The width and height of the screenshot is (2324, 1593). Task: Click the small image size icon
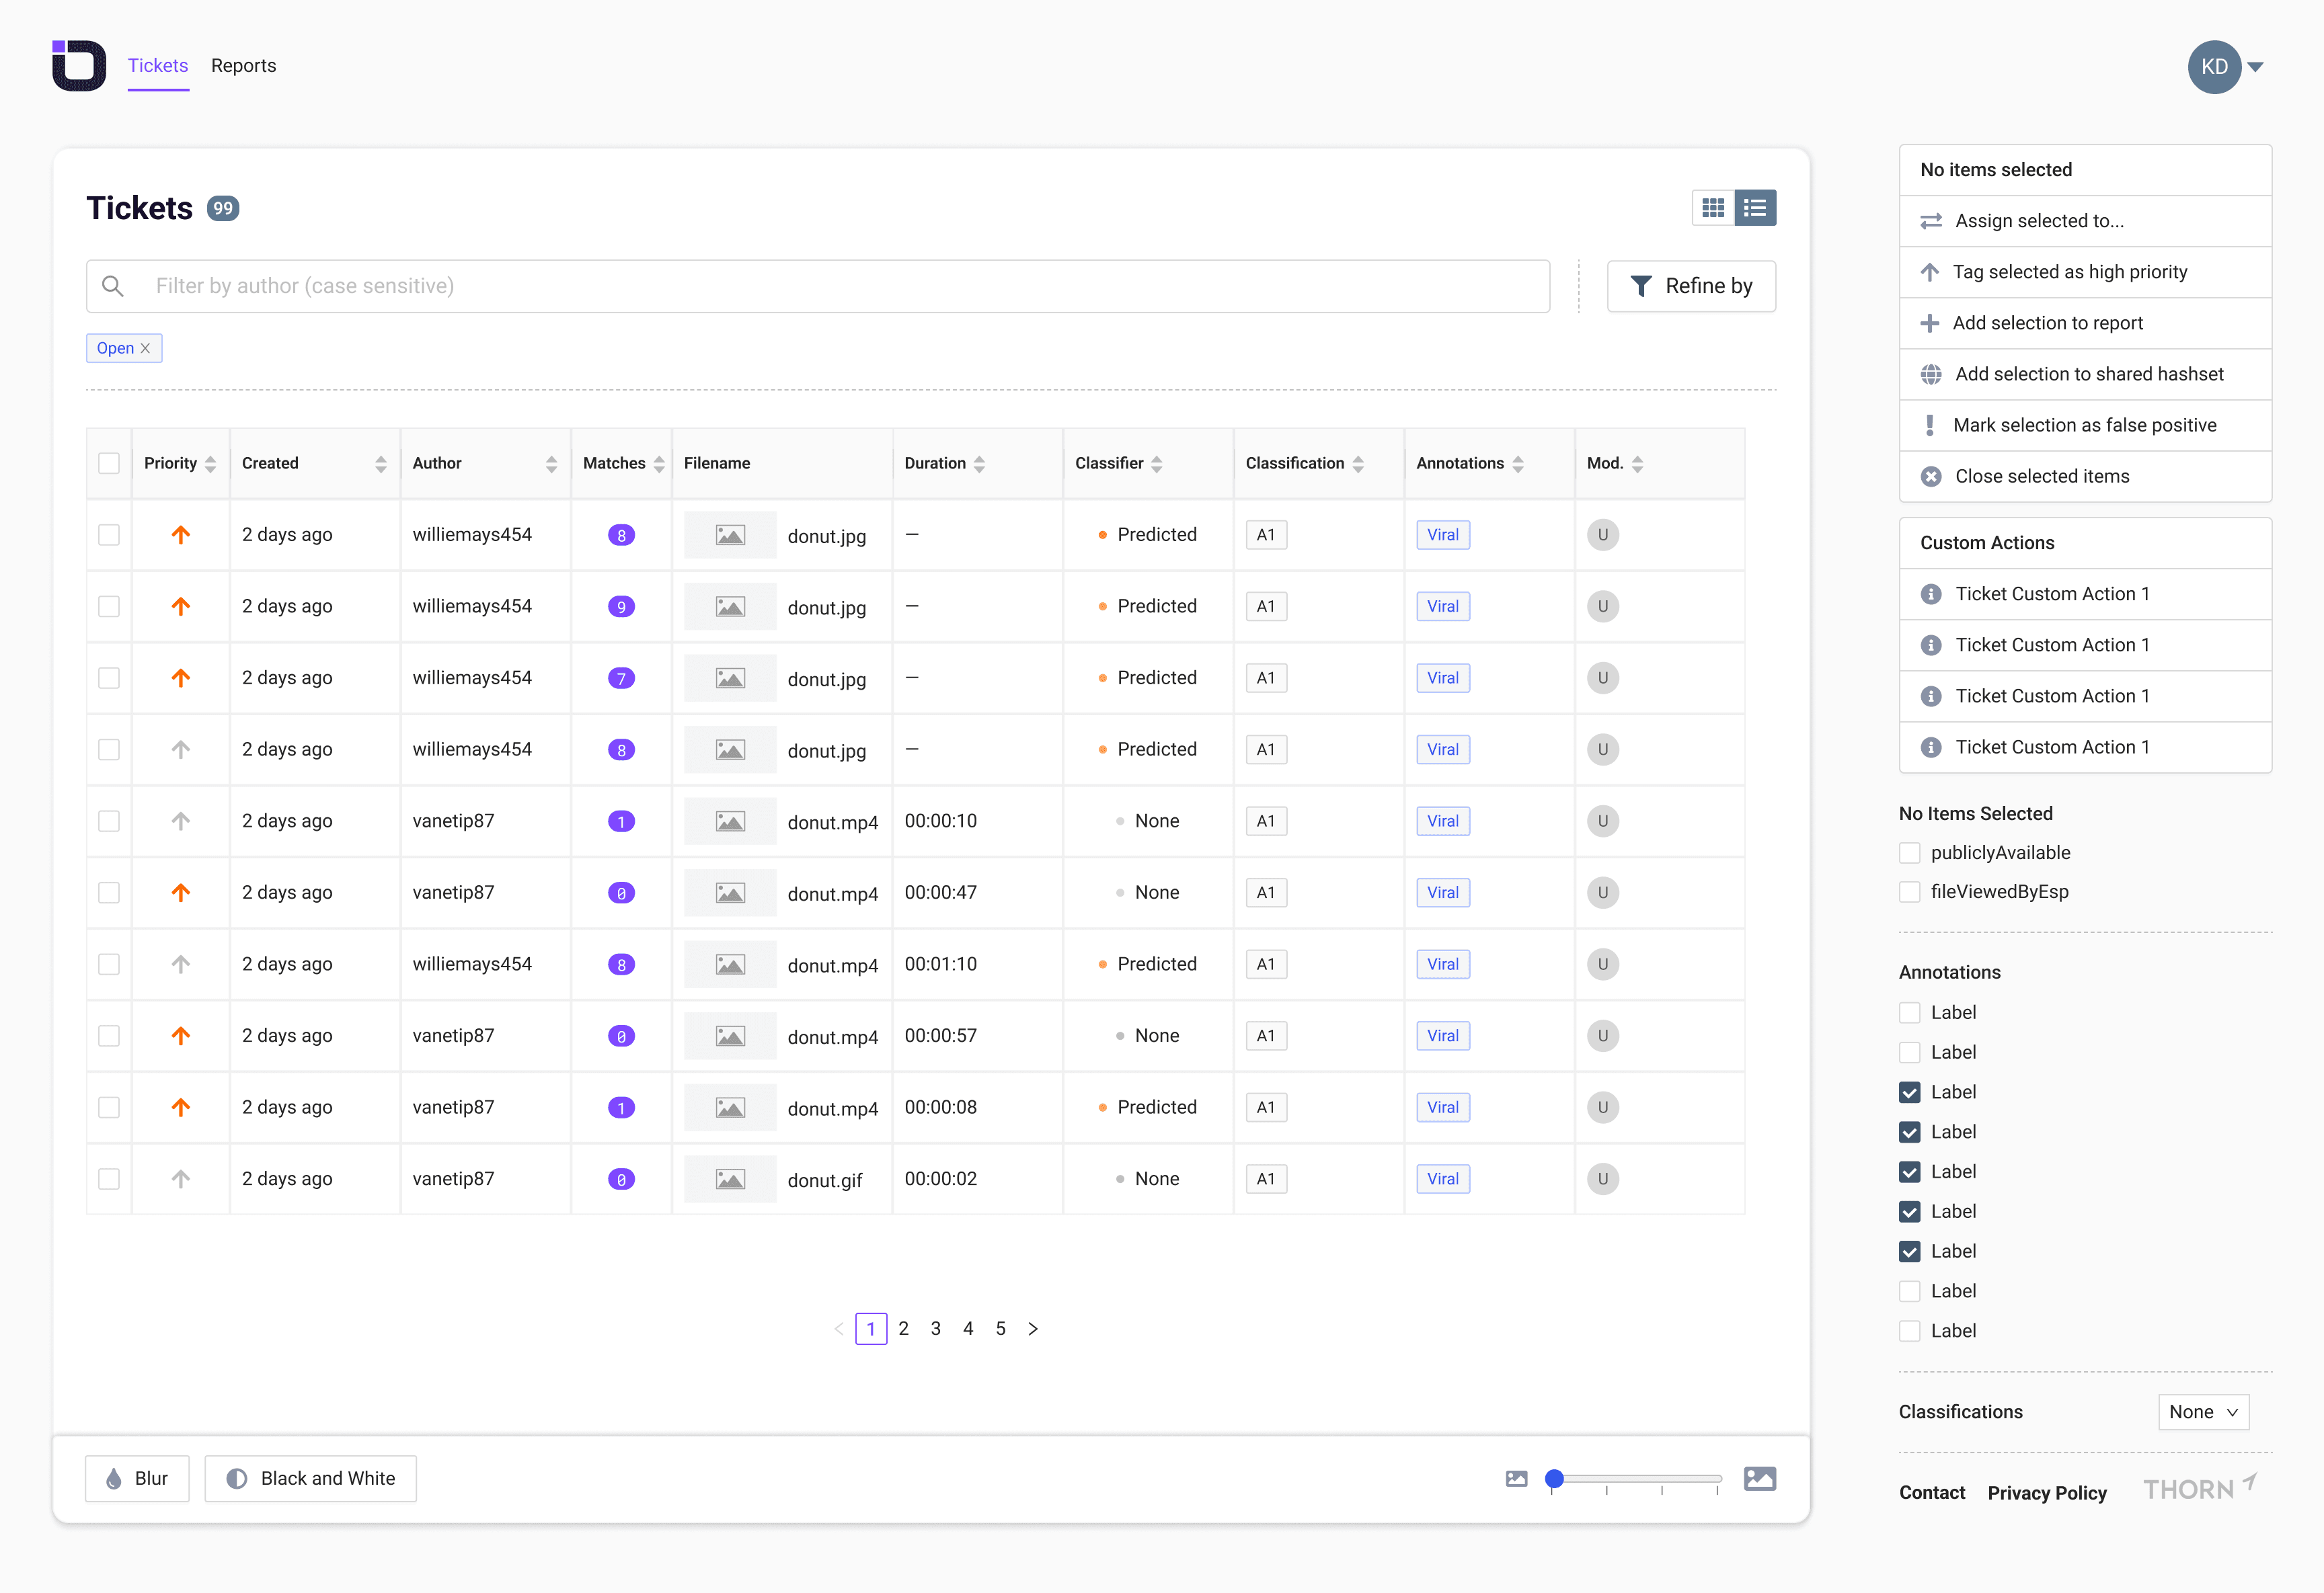pos(1516,1478)
